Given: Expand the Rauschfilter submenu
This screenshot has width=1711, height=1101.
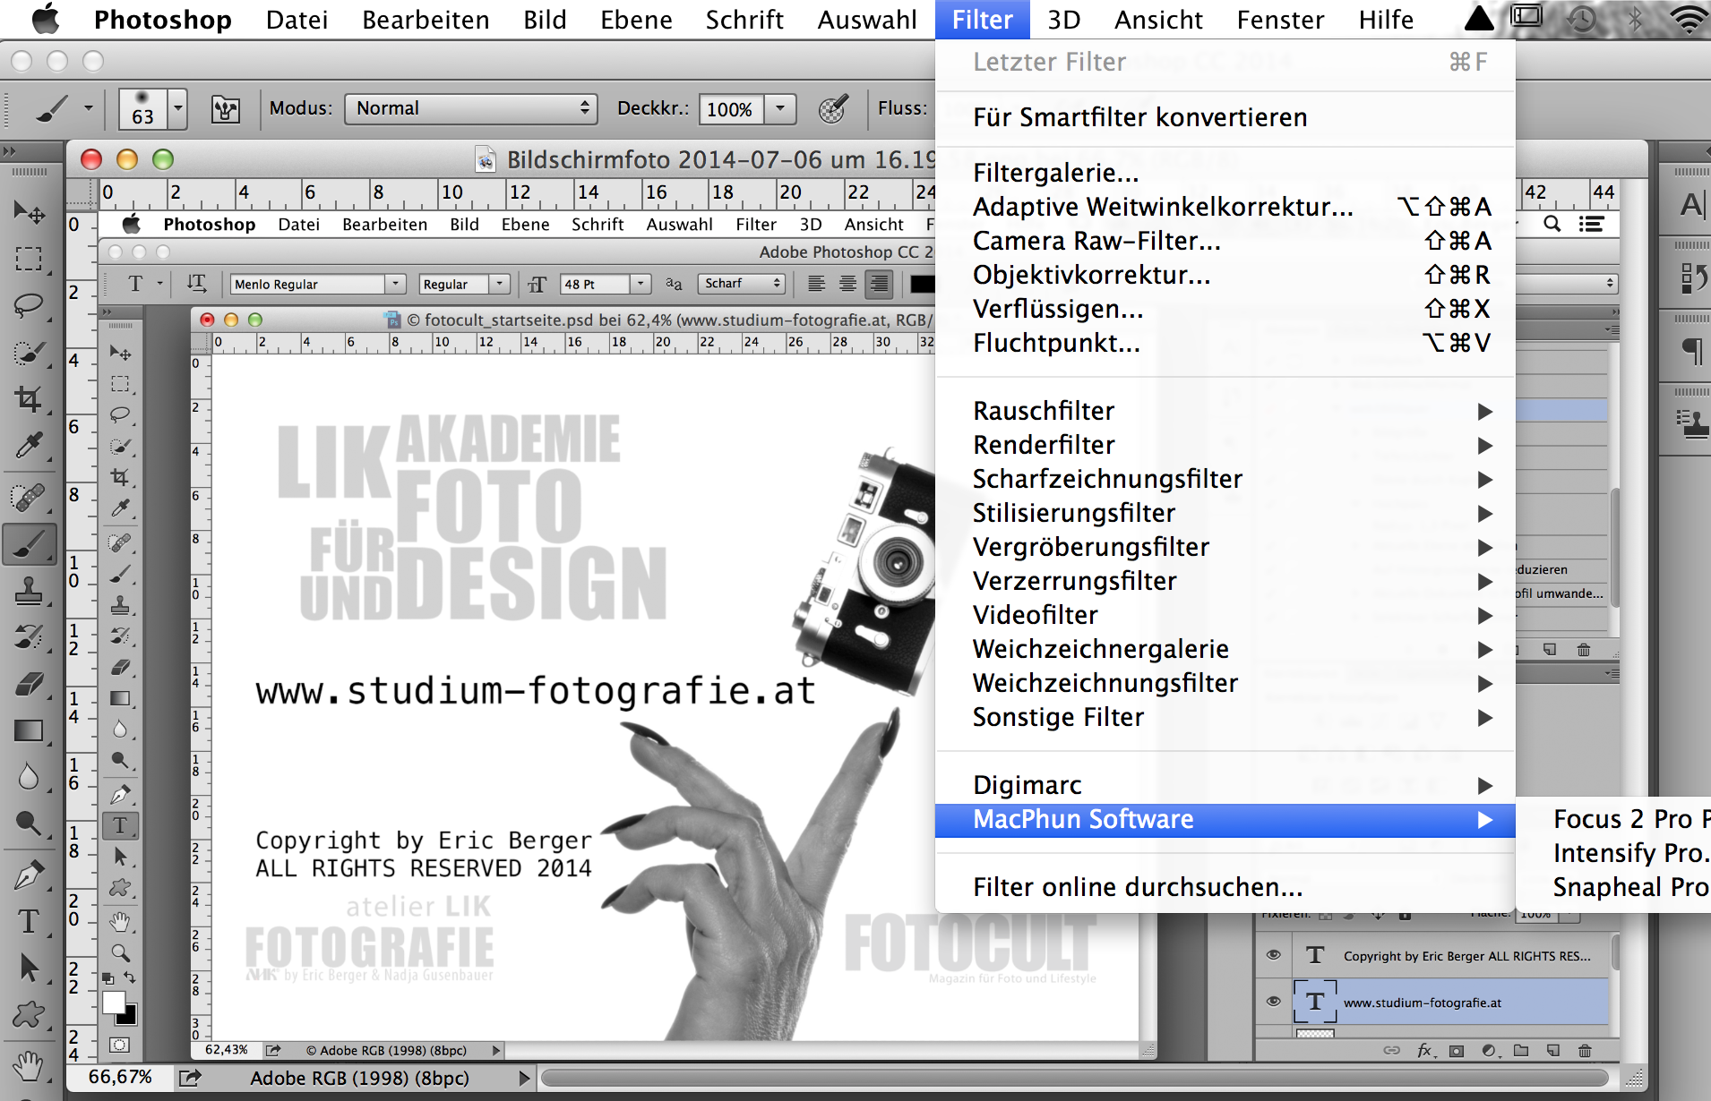Looking at the screenshot, I should coord(1225,411).
